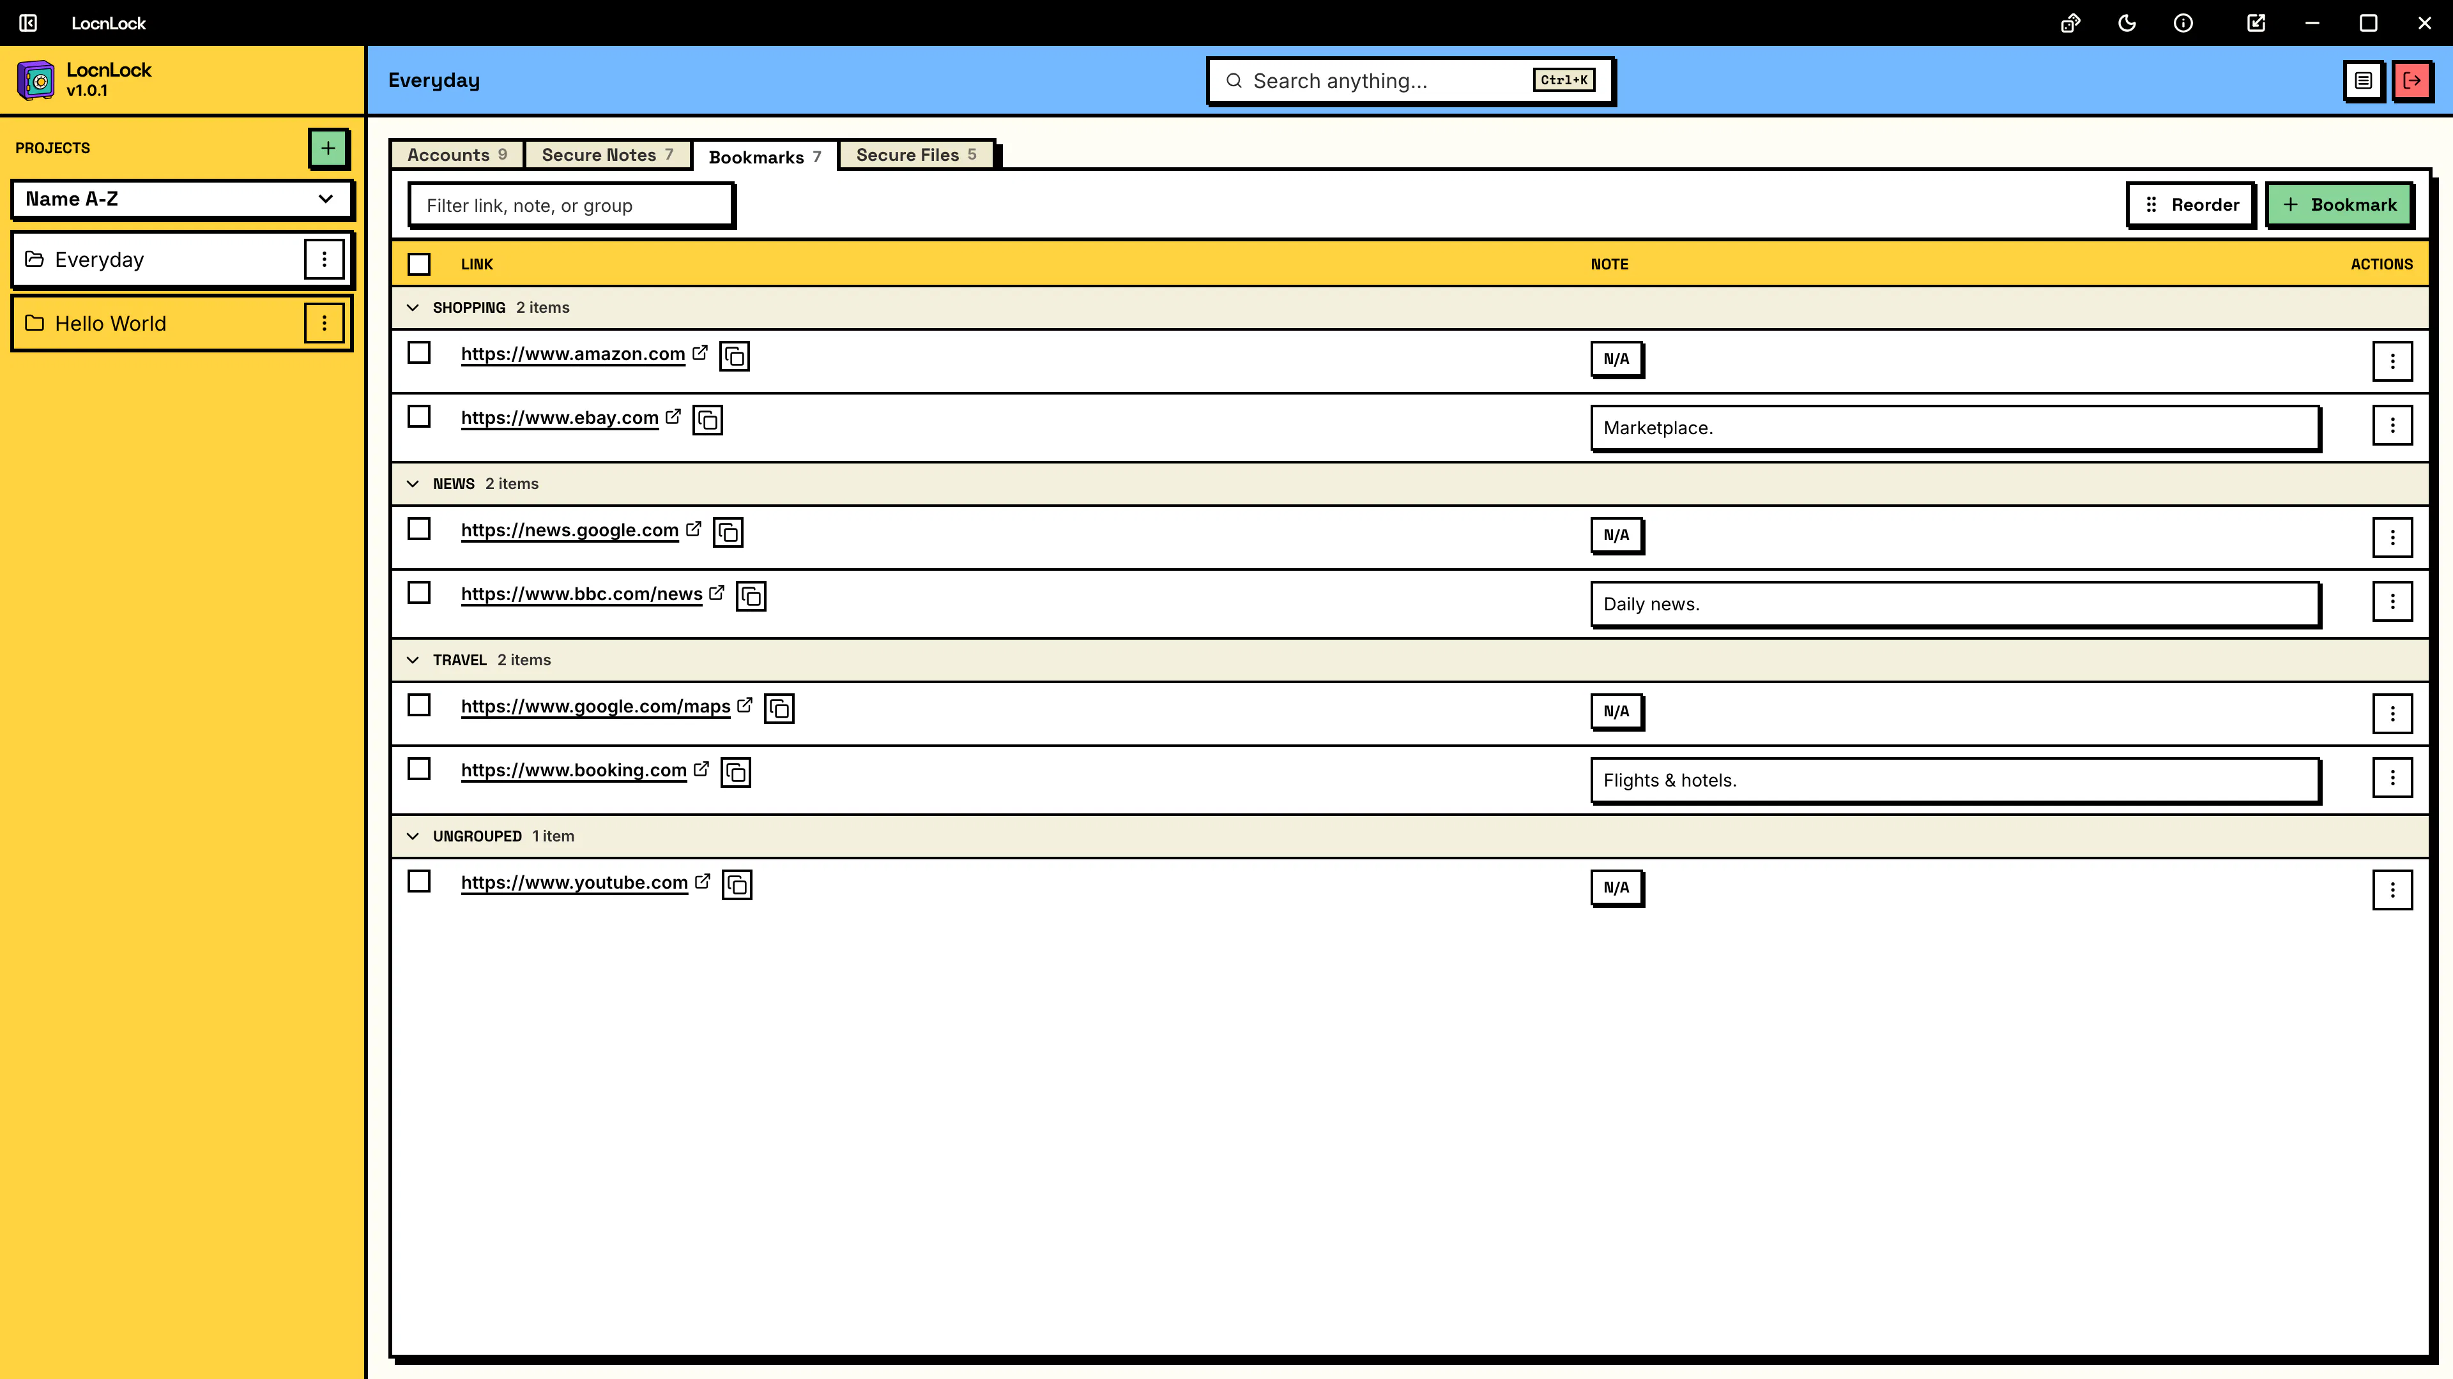Copy the bbc.com/news link
This screenshot has height=1379, width=2453.
point(751,596)
